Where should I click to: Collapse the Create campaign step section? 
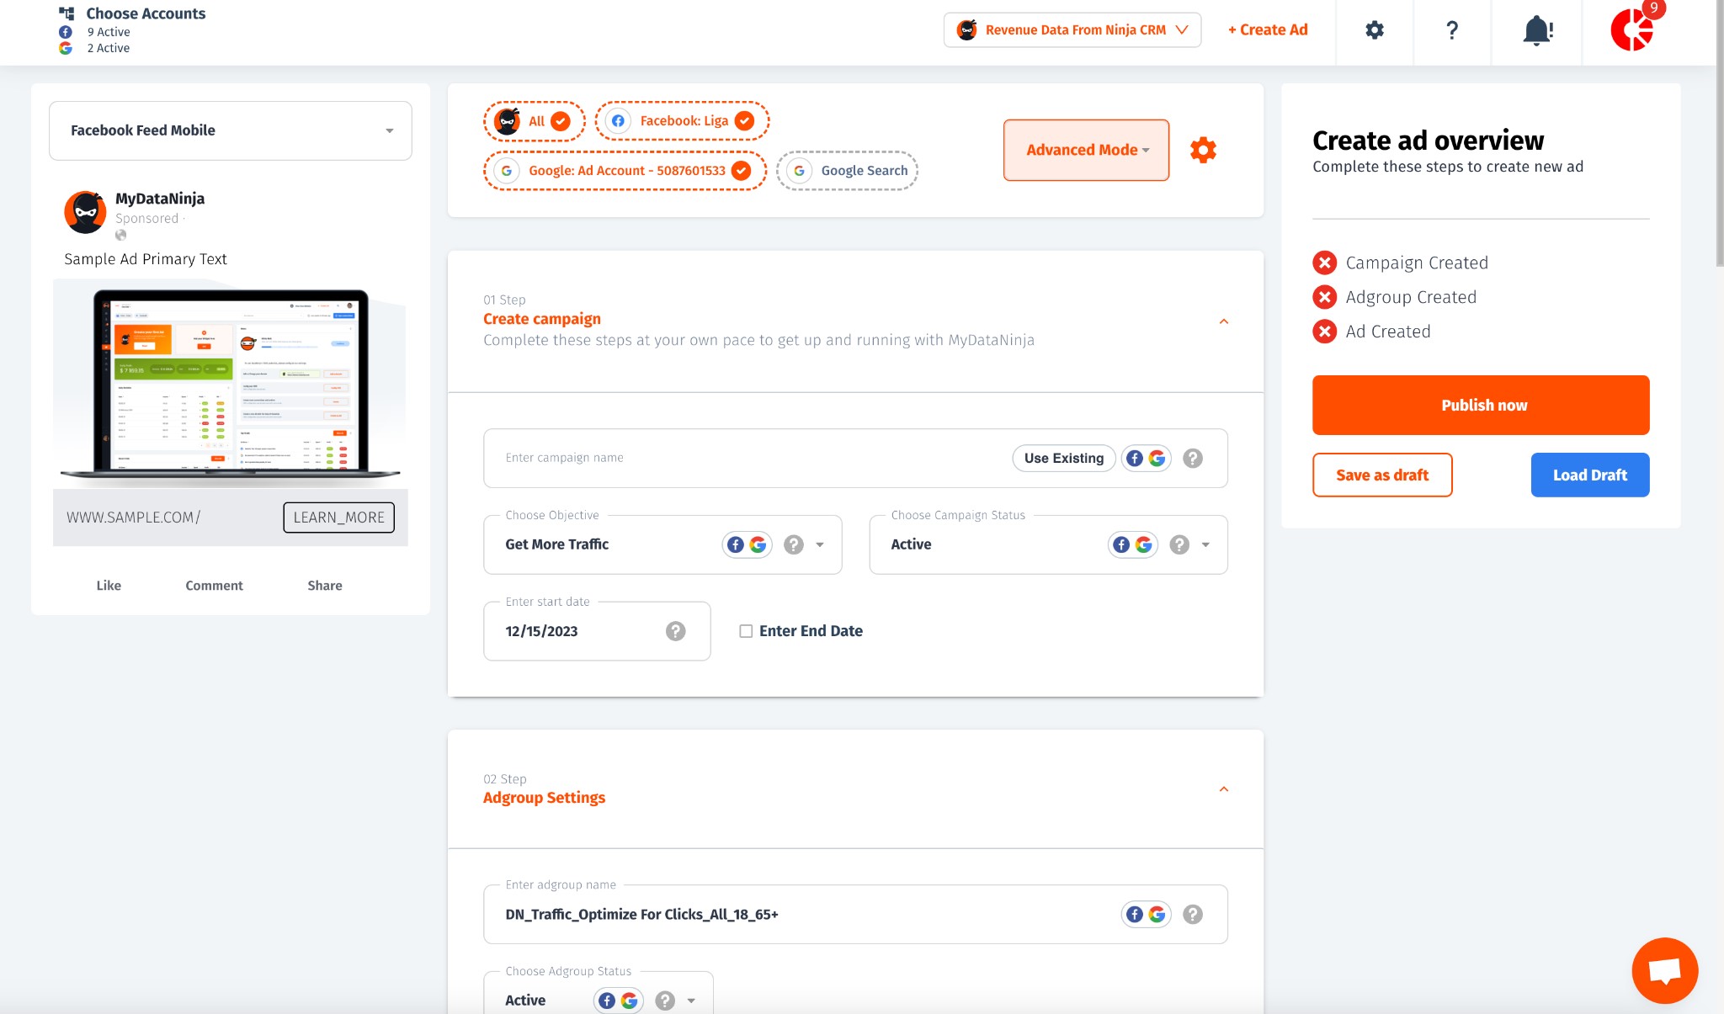(1224, 321)
